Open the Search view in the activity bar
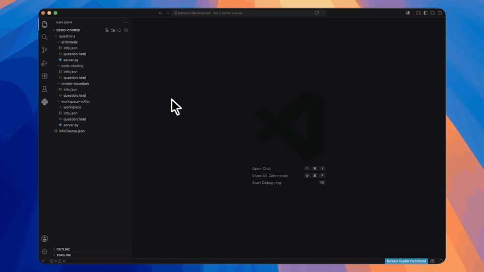This screenshot has height=272, width=484. (44, 37)
